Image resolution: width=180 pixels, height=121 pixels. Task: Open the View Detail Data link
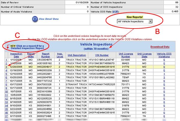[49, 19]
